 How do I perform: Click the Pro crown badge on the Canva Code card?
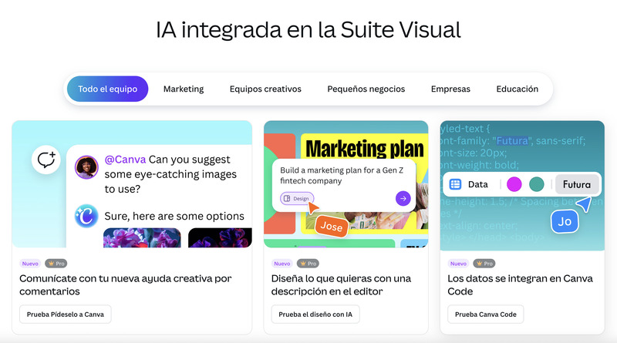(484, 264)
